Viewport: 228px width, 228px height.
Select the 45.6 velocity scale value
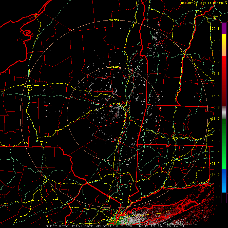tap(216, 73)
